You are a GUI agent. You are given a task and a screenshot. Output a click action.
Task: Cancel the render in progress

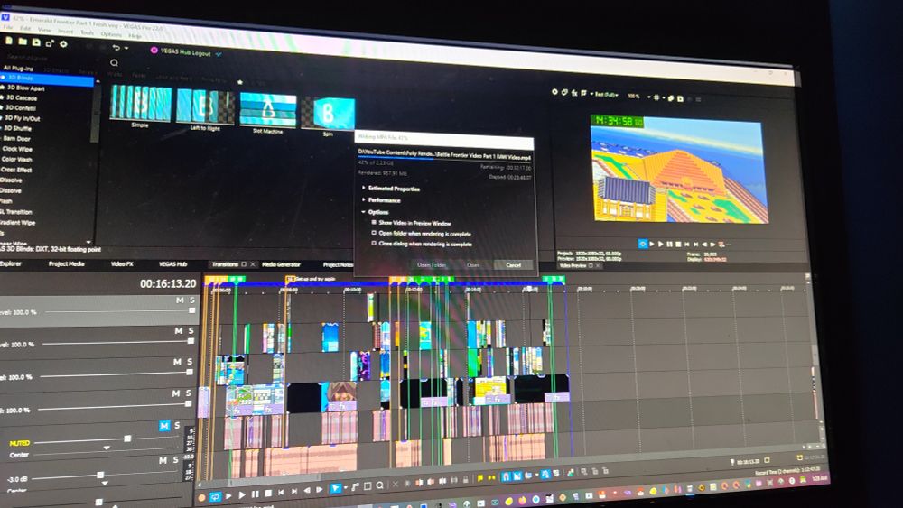[513, 265]
